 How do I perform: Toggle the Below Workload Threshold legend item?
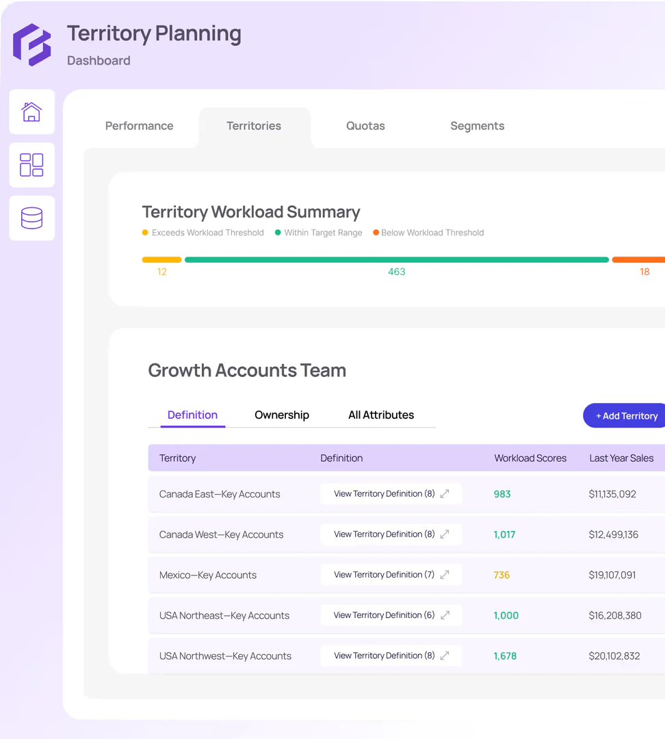click(428, 233)
